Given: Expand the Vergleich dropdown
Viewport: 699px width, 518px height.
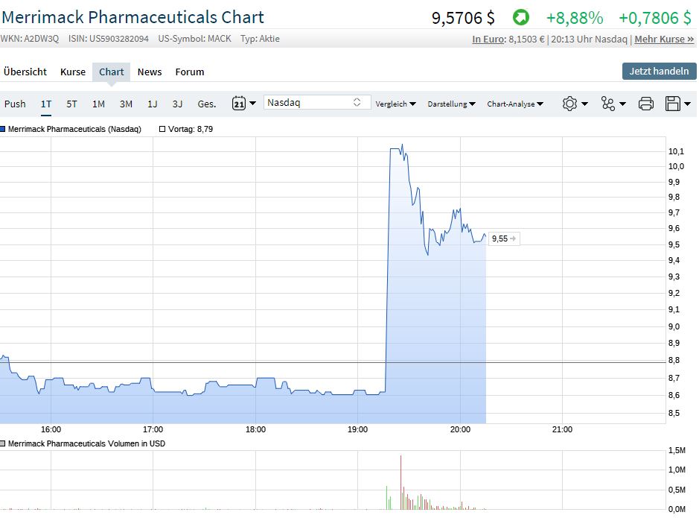Looking at the screenshot, I should tap(395, 104).
